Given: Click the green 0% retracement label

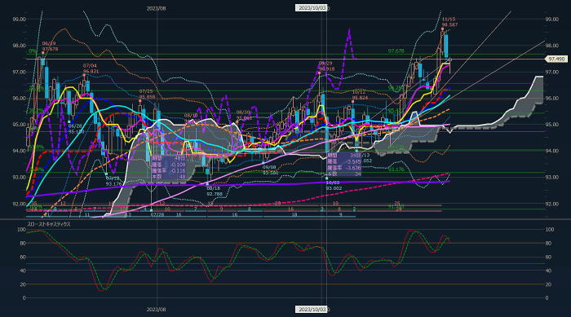Looking at the screenshot, I should point(33,51).
